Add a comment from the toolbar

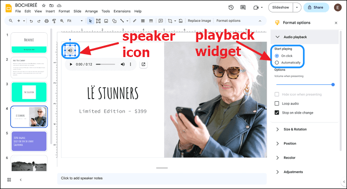pyautogui.click(x=161, y=21)
